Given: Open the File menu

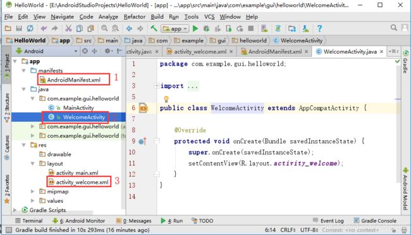Looking at the screenshot, I should tap(8, 17).
